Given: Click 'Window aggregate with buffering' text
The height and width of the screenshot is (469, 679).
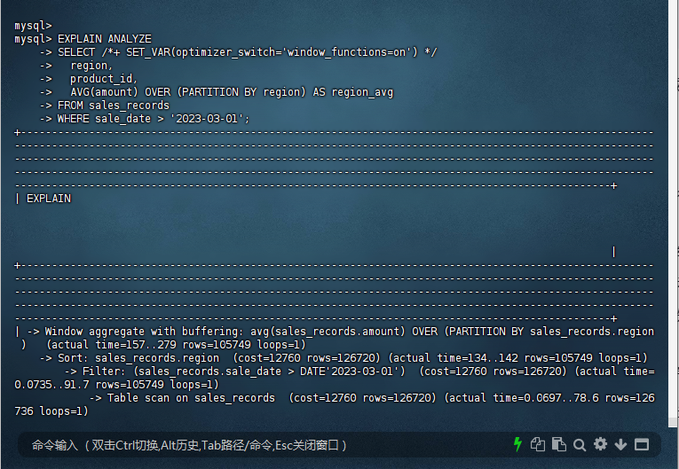Looking at the screenshot, I should coord(141,332).
